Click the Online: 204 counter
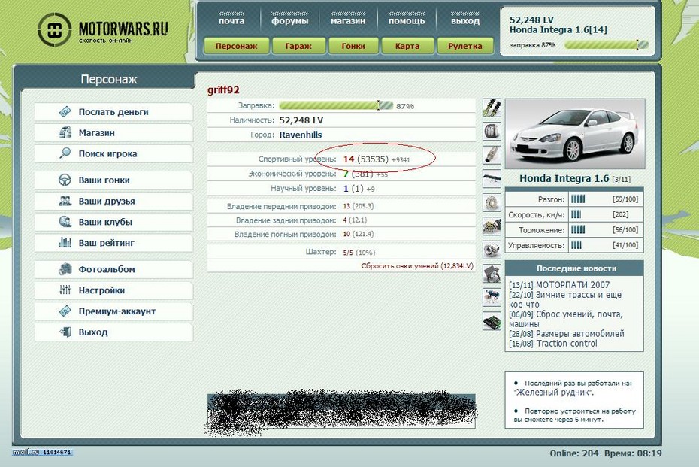 [574, 453]
